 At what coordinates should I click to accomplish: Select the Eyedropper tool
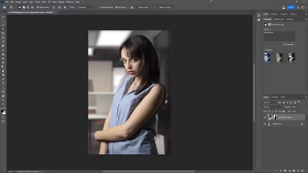coord(3,42)
